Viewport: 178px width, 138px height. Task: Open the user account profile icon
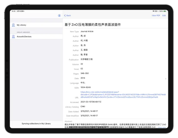59,16
